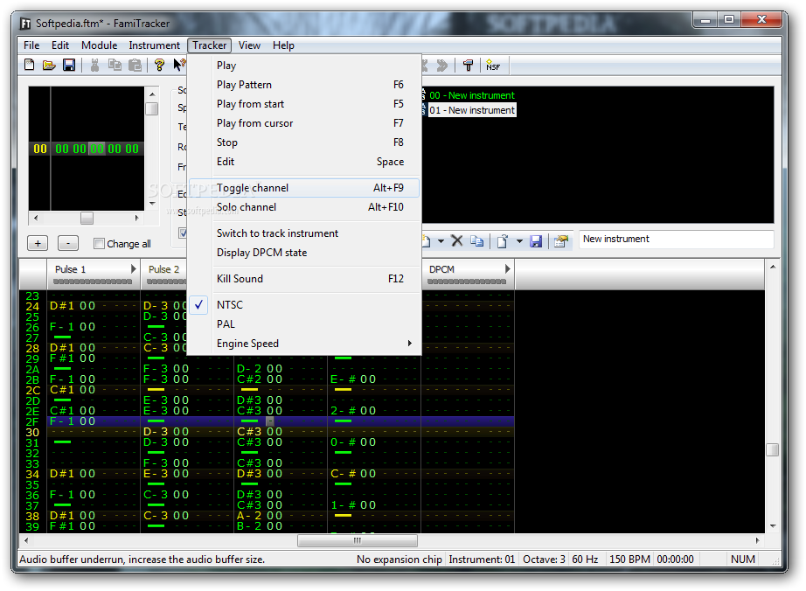Image resolution: width=806 pixels, height=591 pixels.
Task: Click the New instrument name field
Action: tap(677, 240)
